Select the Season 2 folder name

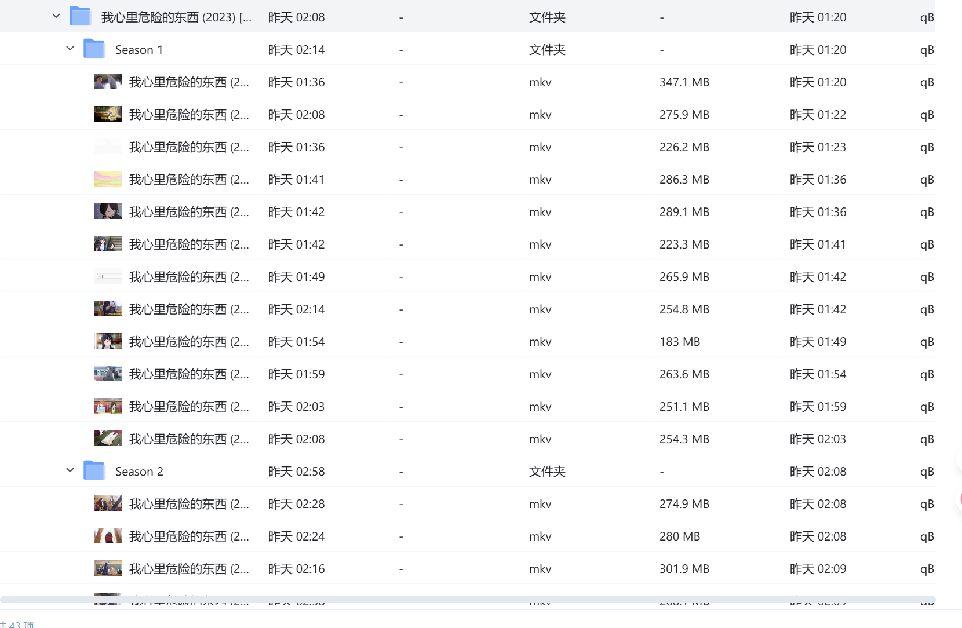139,472
